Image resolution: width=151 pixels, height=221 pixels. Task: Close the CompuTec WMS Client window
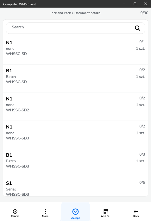pyautogui.click(x=146, y=4)
